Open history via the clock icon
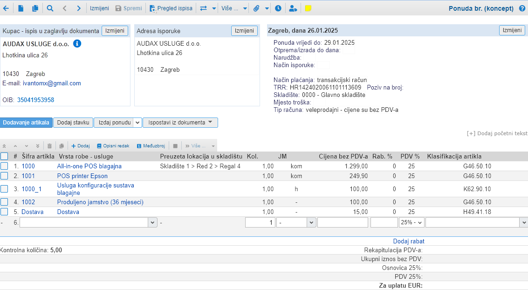Viewport: 528px width, 290px height. click(x=278, y=8)
